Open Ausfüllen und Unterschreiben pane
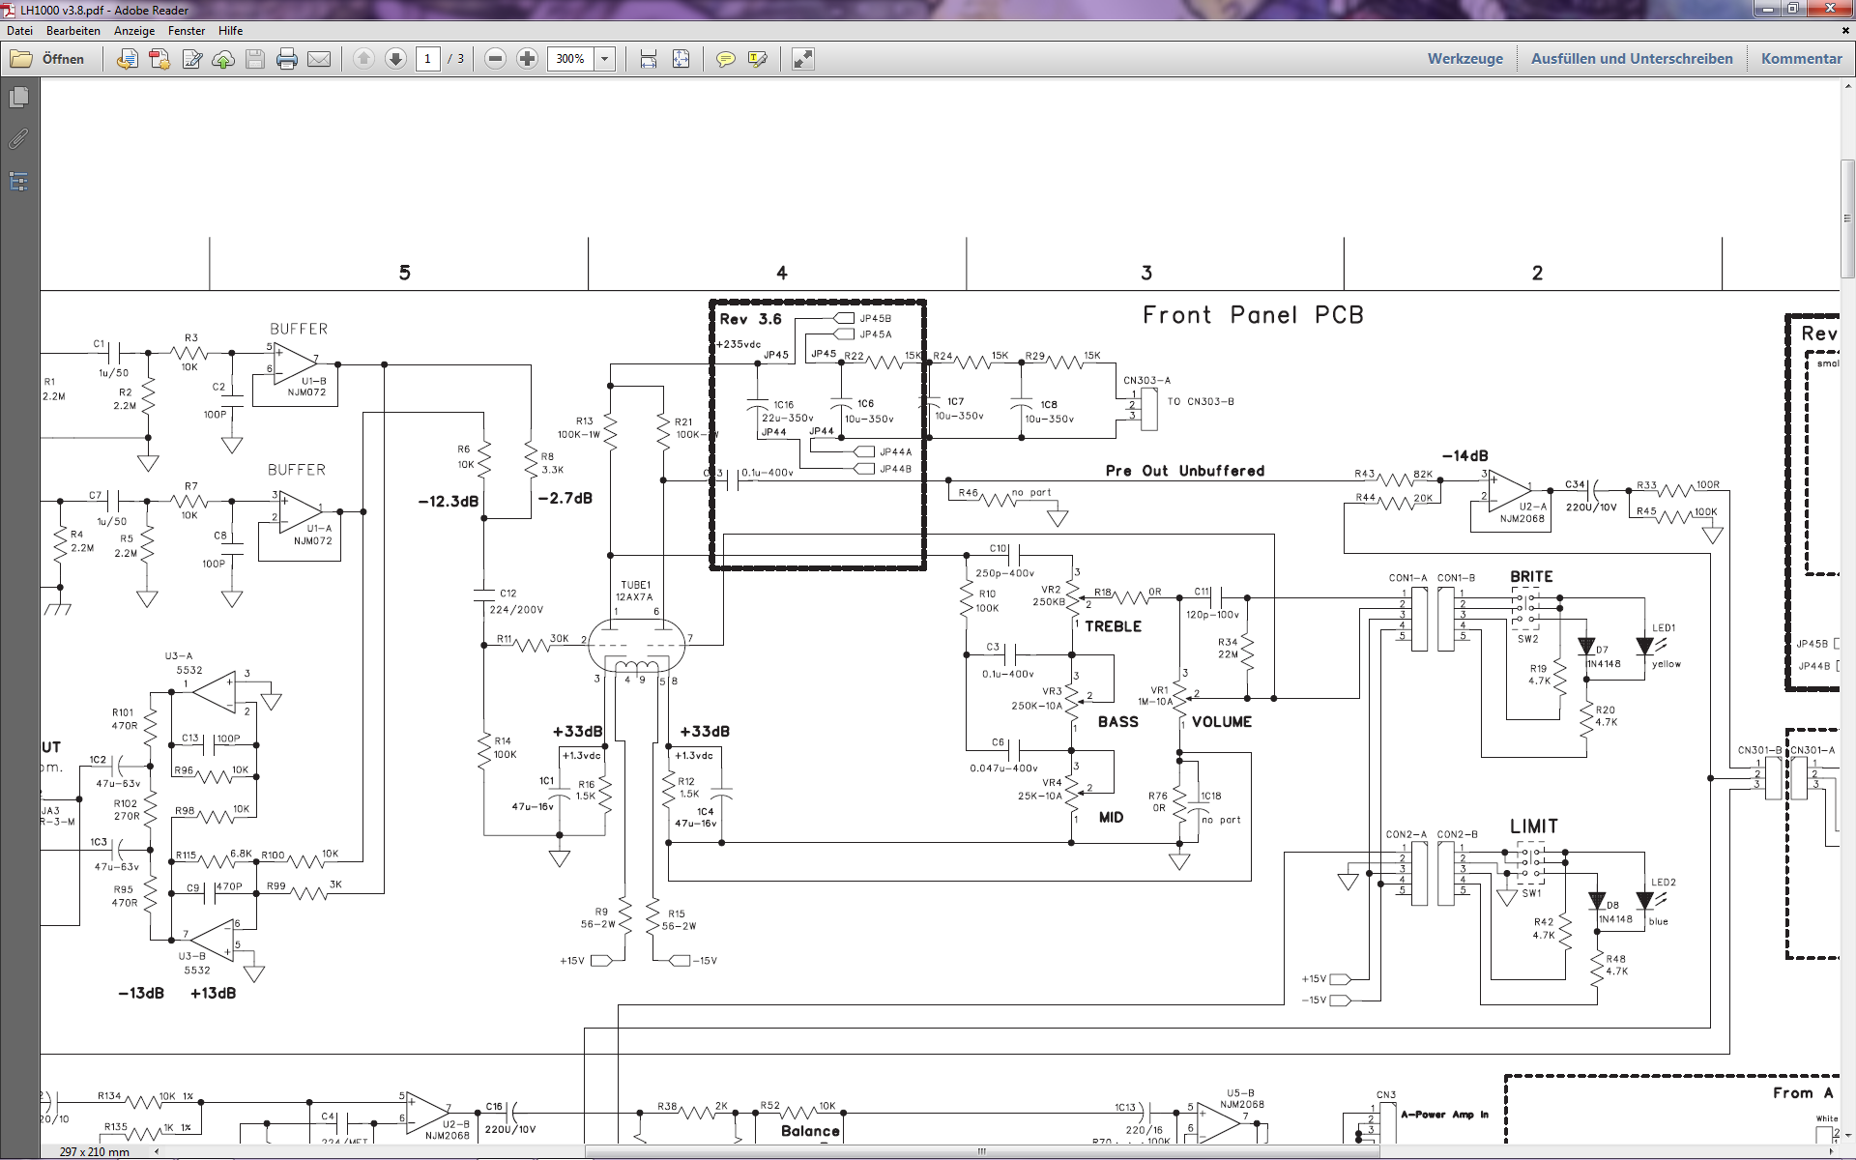The height and width of the screenshot is (1160, 1856). click(x=1632, y=59)
